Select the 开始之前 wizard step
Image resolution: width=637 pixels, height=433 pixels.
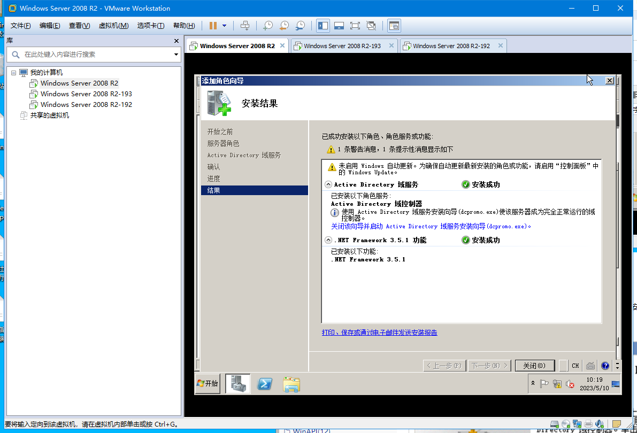220,132
